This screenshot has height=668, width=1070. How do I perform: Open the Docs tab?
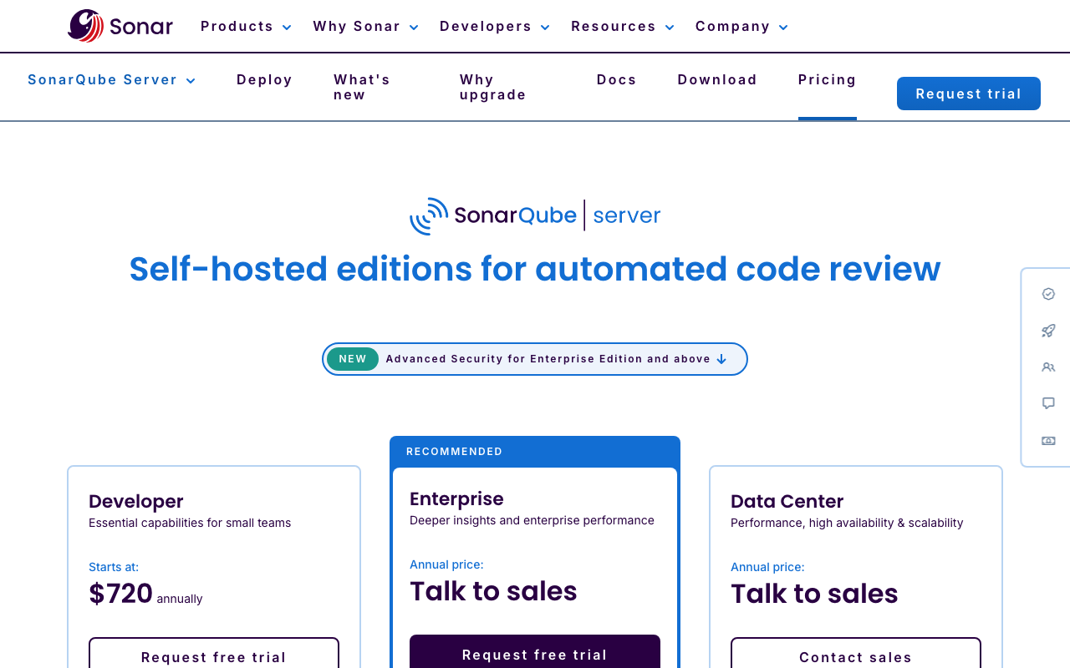coord(617,80)
